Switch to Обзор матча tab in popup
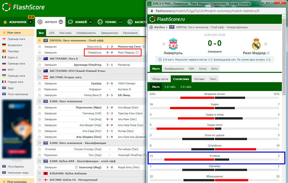The width and height of the screenshot is (288, 183). [160, 79]
